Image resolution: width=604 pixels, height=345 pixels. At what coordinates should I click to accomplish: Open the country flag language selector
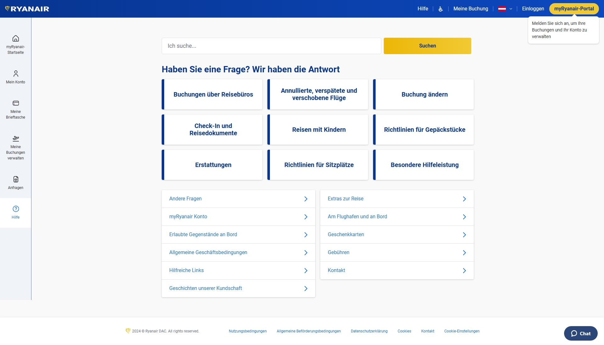(x=505, y=9)
